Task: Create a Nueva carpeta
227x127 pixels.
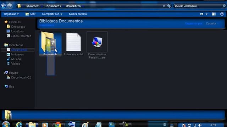Action: point(78,14)
